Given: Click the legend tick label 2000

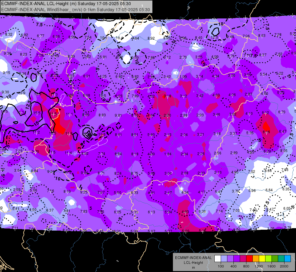Looking at the screenshot, I should coord(284,266).
